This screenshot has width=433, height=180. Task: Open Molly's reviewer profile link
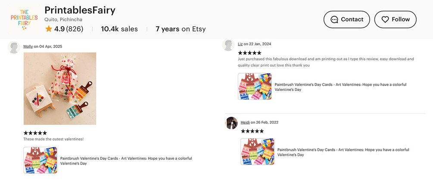point(28,47)
